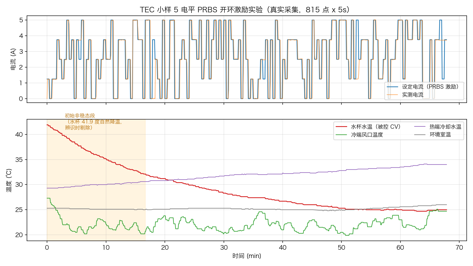Click x-axis tick label "70"
The height and width of the screenshot is (266, 473).
[459, 248]
